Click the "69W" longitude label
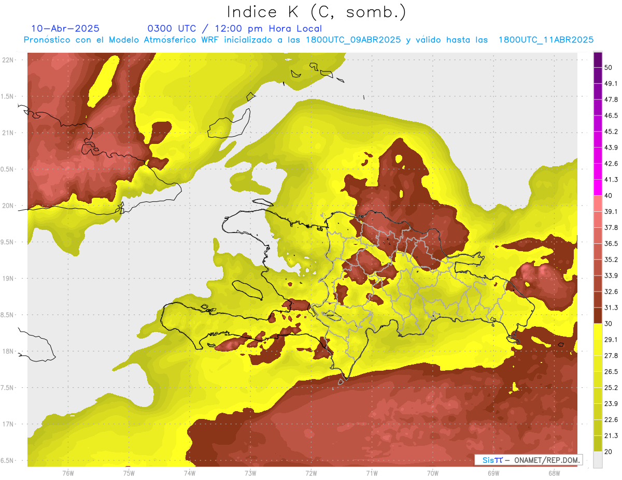Screen dimensions: 622x480 click(493, 473)
